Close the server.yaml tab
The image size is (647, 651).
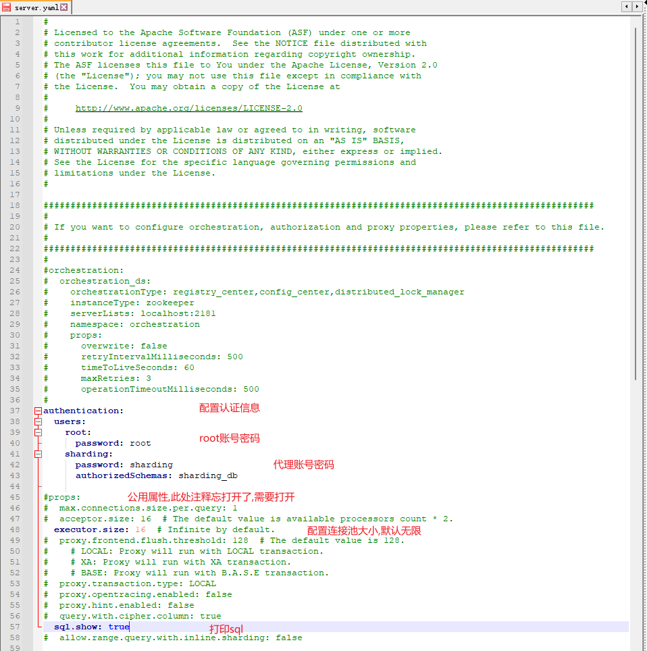click(64, 7)
